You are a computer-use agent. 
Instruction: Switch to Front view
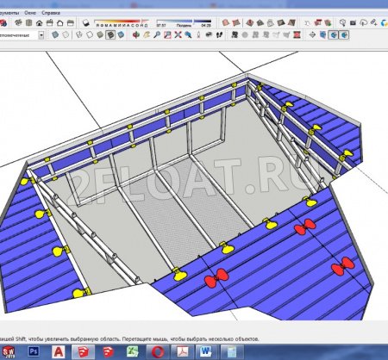click(39, 22)
